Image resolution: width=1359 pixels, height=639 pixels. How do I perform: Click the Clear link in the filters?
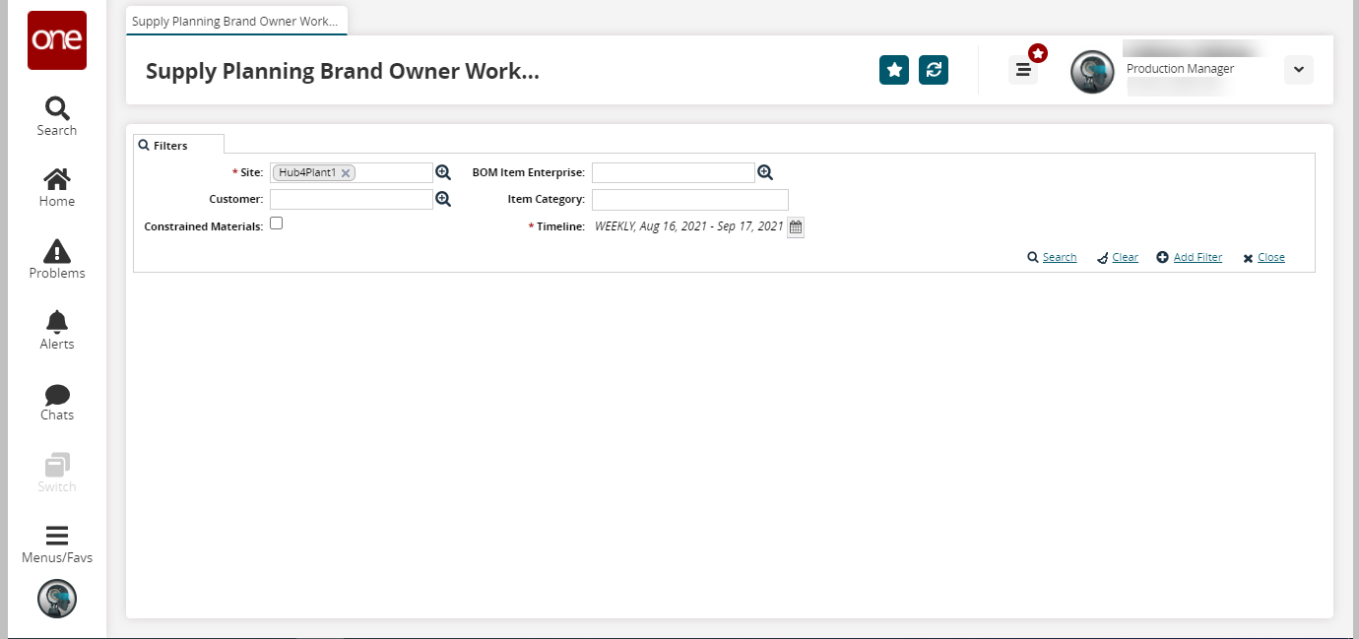pos(1125,257)
